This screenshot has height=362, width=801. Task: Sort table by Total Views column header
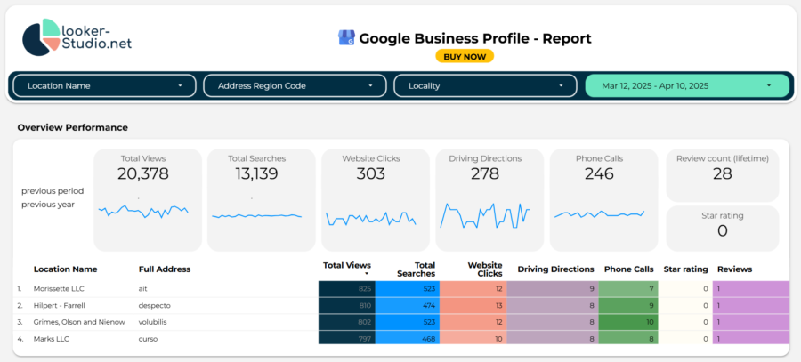click(x=346, y=265)
